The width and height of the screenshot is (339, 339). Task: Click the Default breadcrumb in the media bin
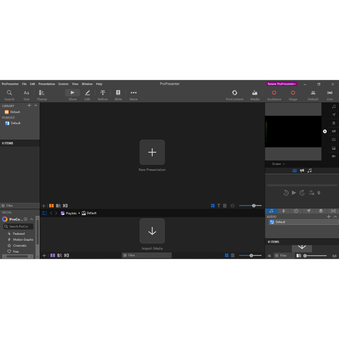click(x=89, y=213)
